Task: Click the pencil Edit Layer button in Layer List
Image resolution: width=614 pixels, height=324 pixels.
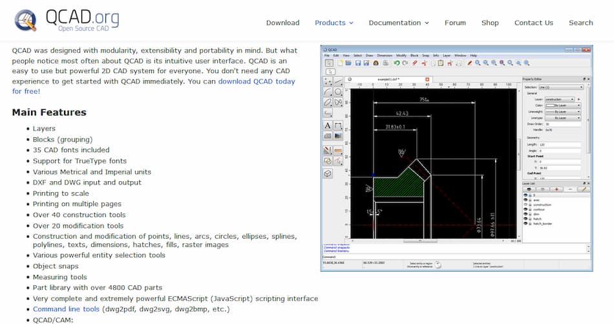Action: [x=584, y=189]
